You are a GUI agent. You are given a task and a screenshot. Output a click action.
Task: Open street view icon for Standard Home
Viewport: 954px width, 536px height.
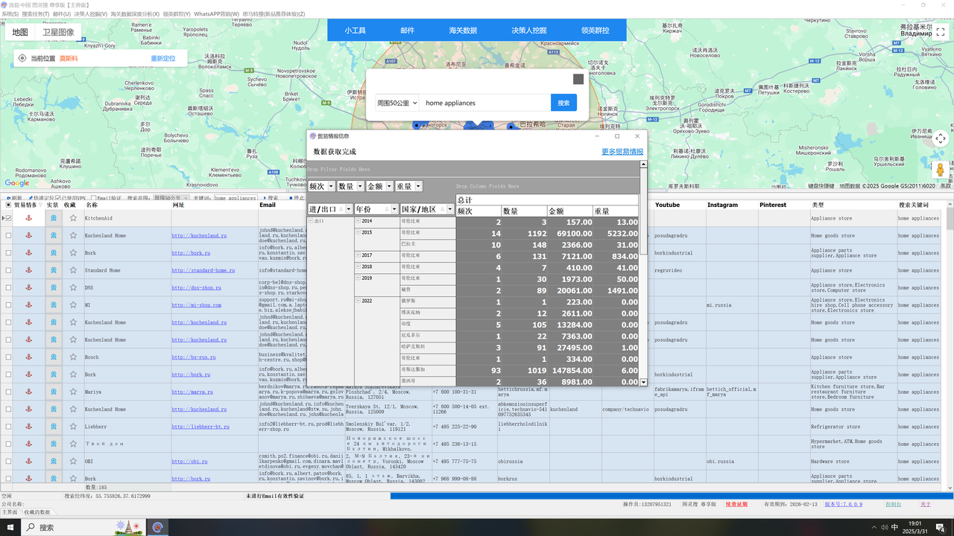pyautogui.click(x=53, y=270)
